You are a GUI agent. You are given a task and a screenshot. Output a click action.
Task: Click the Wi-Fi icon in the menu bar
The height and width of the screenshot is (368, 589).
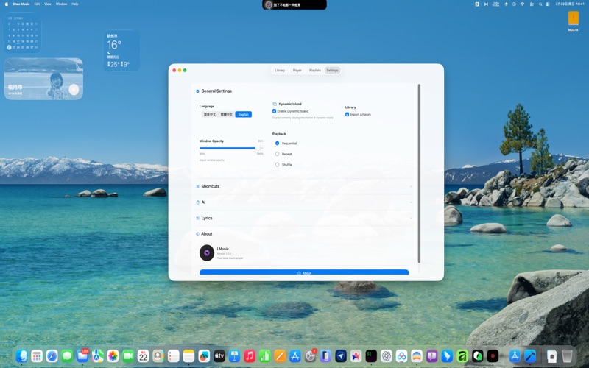[522, 4]
